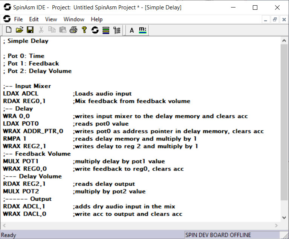This screenshot has height=239, width=289.
Task: Open the File menu
Action: pos(18,19)
